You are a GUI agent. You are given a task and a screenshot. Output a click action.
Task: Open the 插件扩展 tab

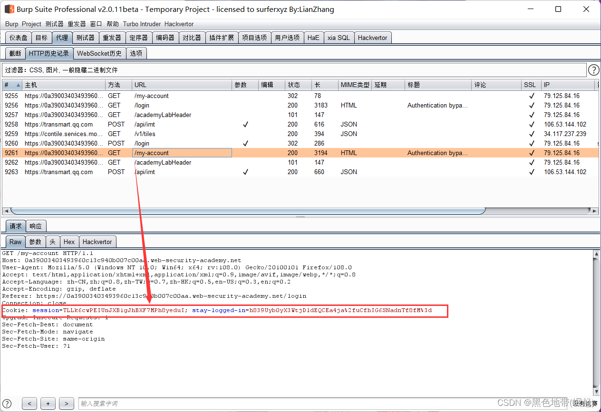click(222, 38)
